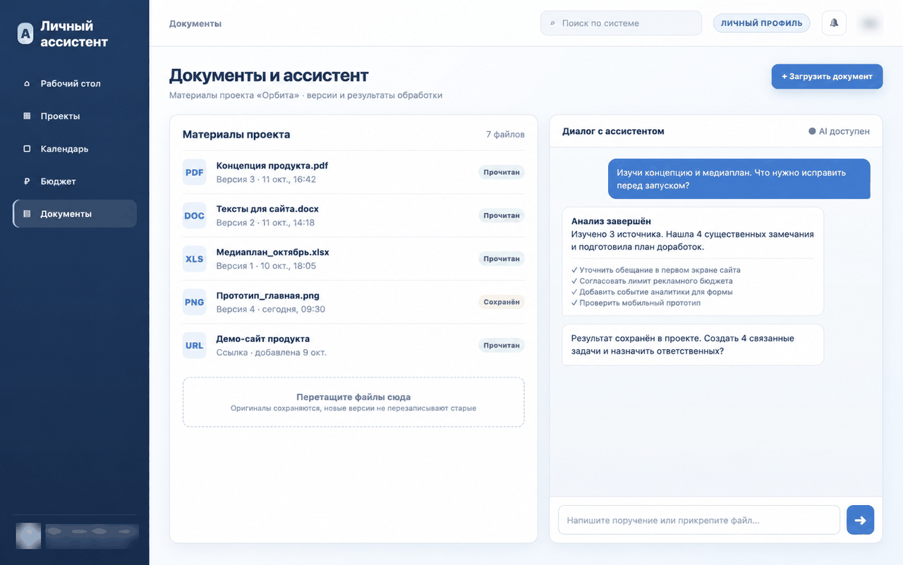Image resolution: width=903 pixels, height=565 pixels.
Task: Switch to Календарь in the sidebar
Action: 75,149
